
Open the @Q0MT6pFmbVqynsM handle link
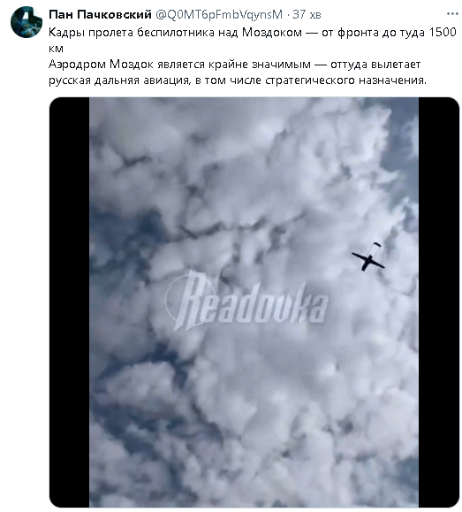tap(219, 14)
